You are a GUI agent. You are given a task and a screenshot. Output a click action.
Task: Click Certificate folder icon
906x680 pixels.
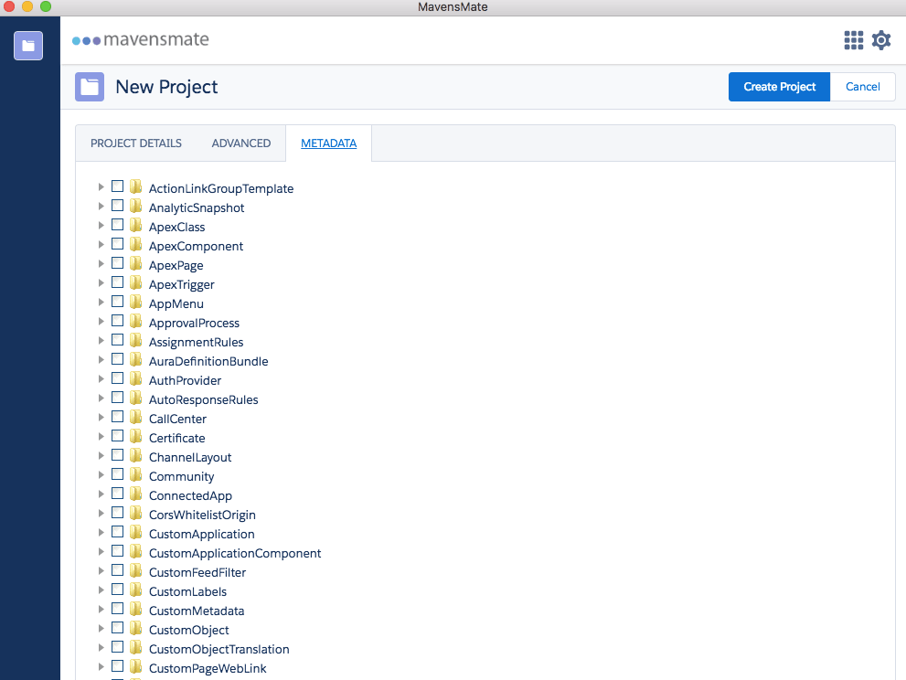point(136,436)
